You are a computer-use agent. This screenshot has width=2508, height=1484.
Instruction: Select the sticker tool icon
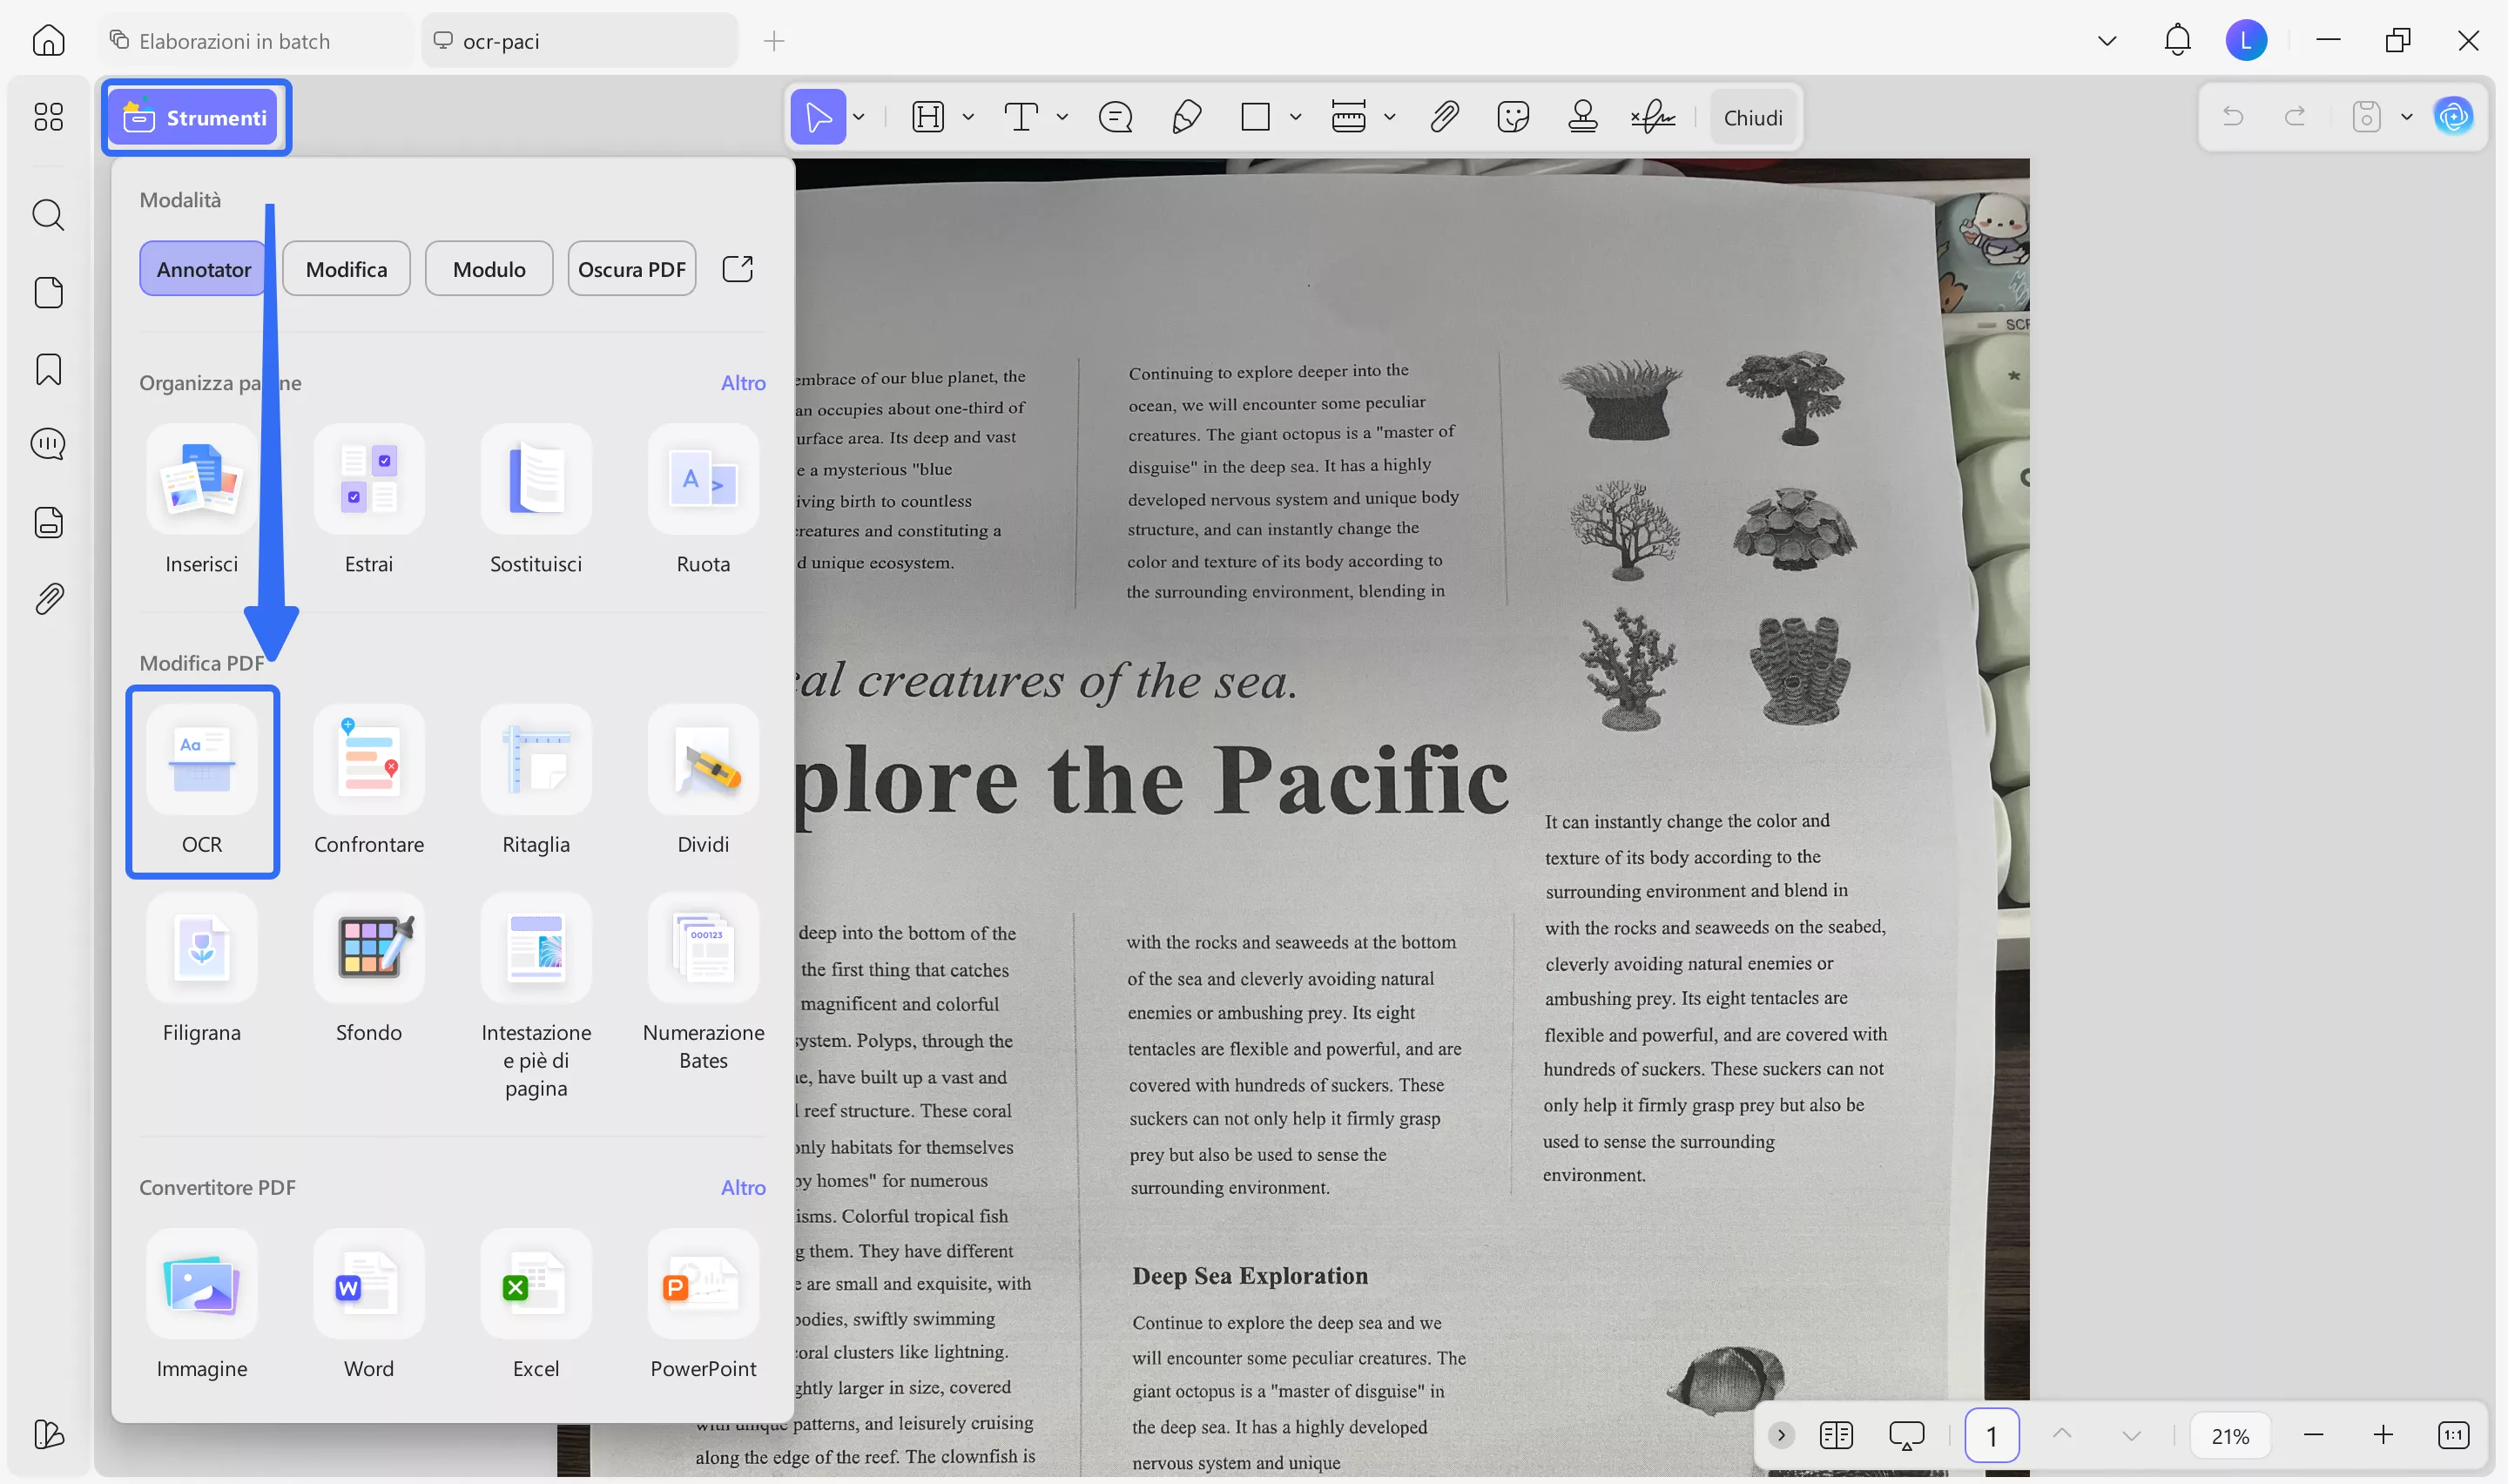pyautogui.click(x=1514, y=117)
